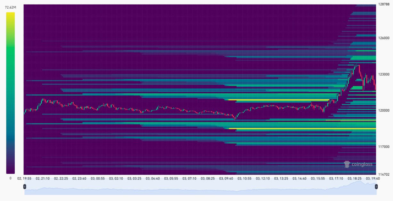Click the 126000 price axis label
Screen dimensions: 393x201
(383, 38)
